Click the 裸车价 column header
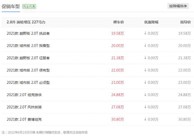The width and height of the screenshot is (194, 137). tap(119, 22)
